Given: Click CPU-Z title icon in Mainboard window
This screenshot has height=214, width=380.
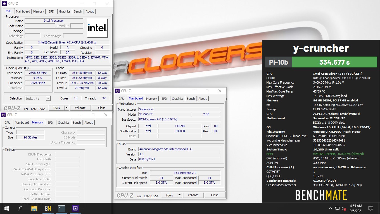Looking at the screenshot, I should click(117, 91).
